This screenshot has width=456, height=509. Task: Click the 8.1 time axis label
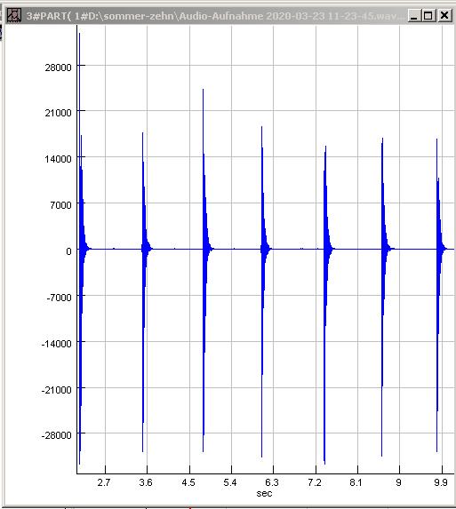(x=356, y=482)
